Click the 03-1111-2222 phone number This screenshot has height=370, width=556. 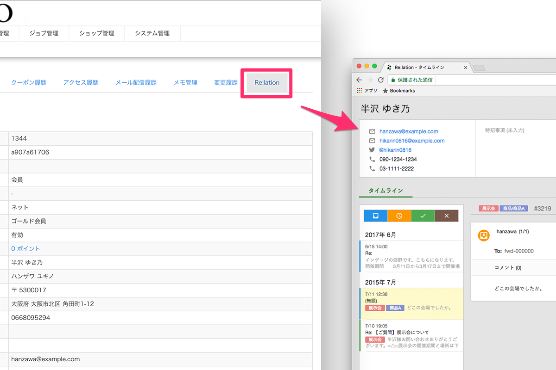tap(397, 168)
